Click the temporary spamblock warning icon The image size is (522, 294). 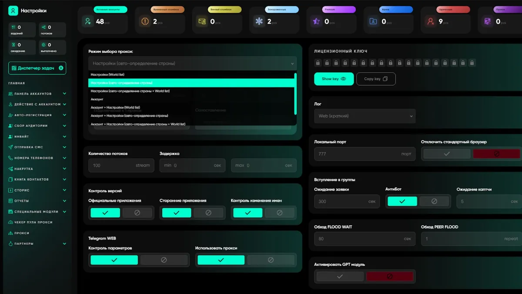[x=145, y=21]
